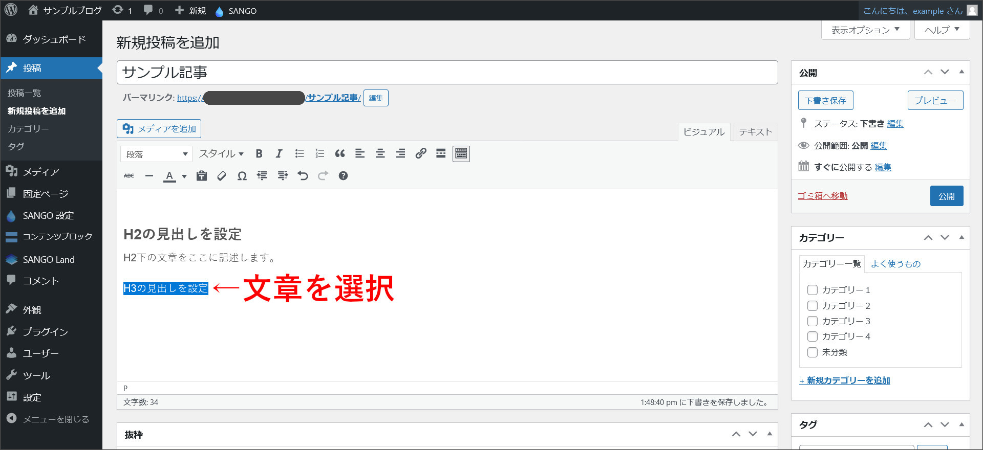Open the SANGO 設定 sidebar menu
The height and width of the screenshot is (450, 983).
pyautogui.click(x=48, y=216)
